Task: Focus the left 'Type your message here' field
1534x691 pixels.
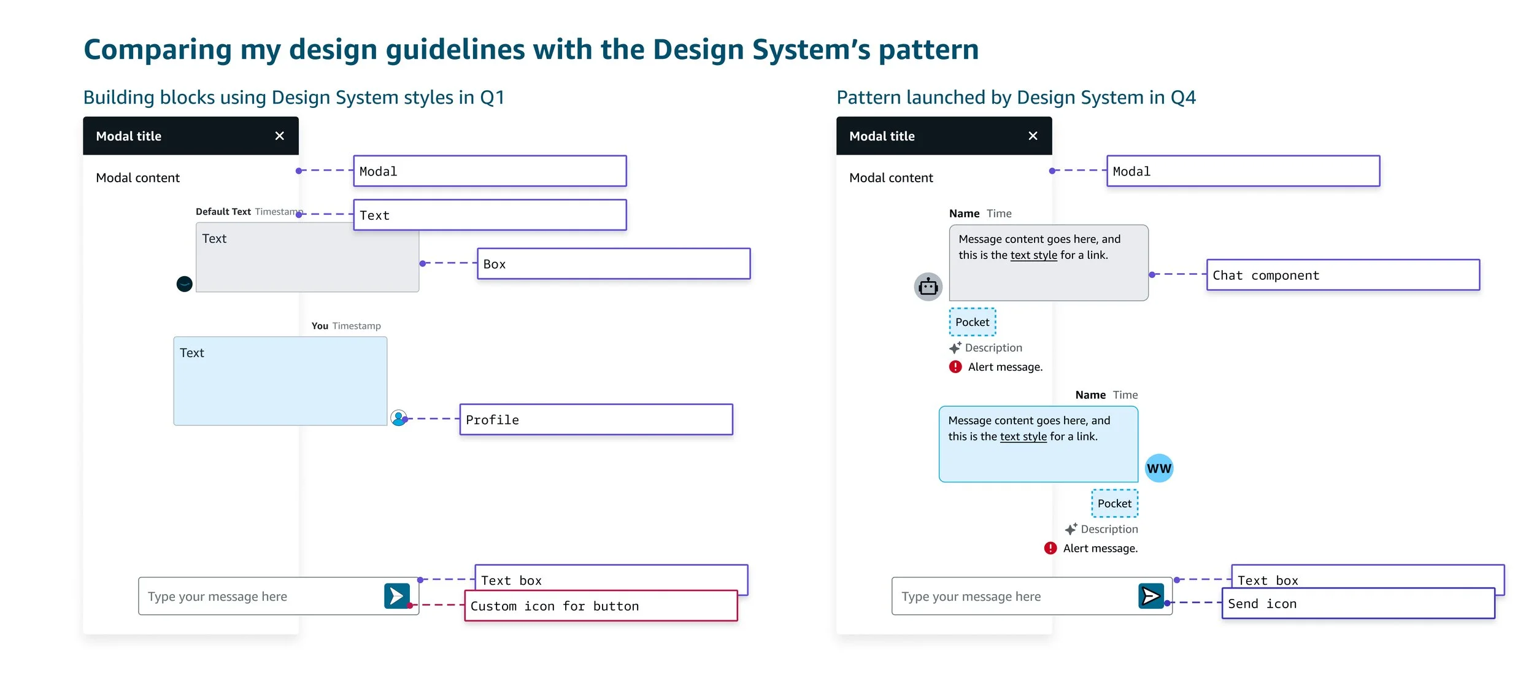Action: (258, 596)
